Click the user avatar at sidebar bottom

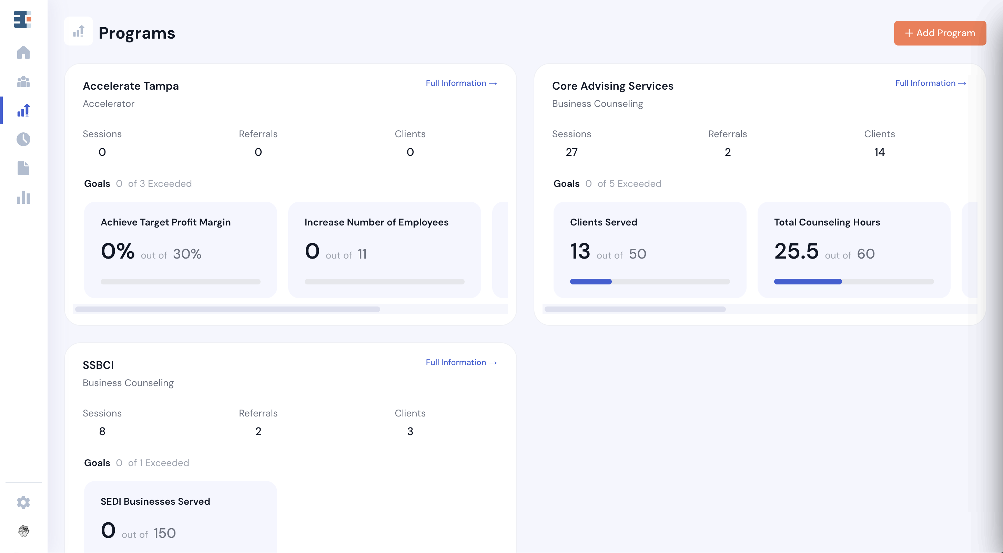click(x=23, y=531)
